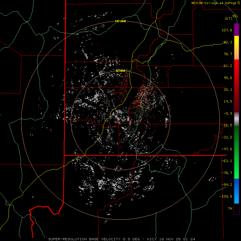Click the -16.5 velocity scale value

[x=227, y=125]
